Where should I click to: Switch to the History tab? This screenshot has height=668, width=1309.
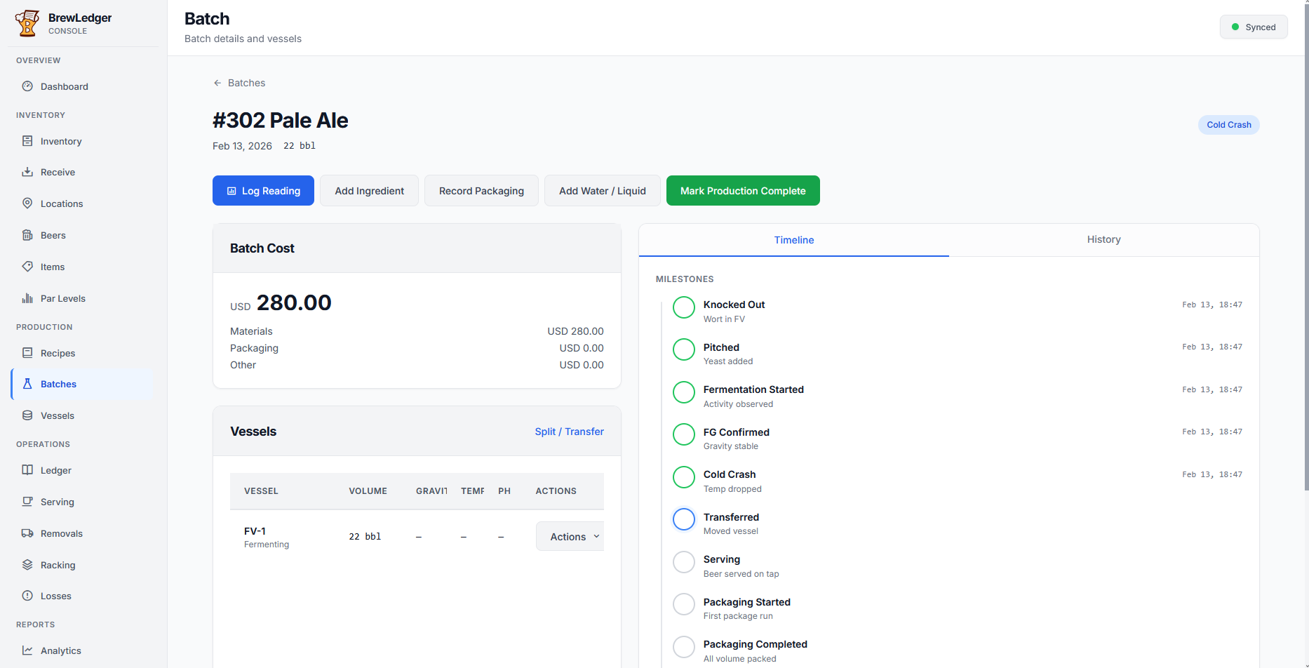tap(1103, 239)
